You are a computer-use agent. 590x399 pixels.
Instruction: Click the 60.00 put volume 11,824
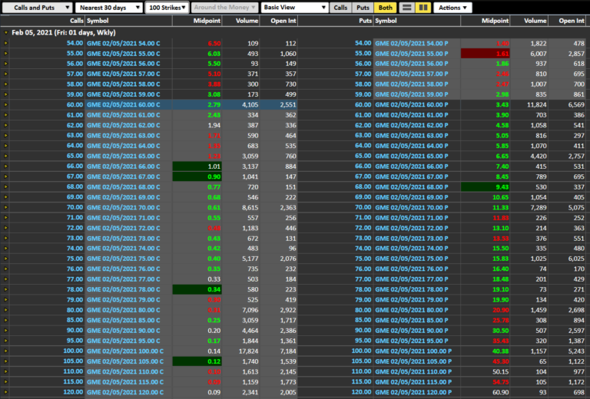pos(536,105)
